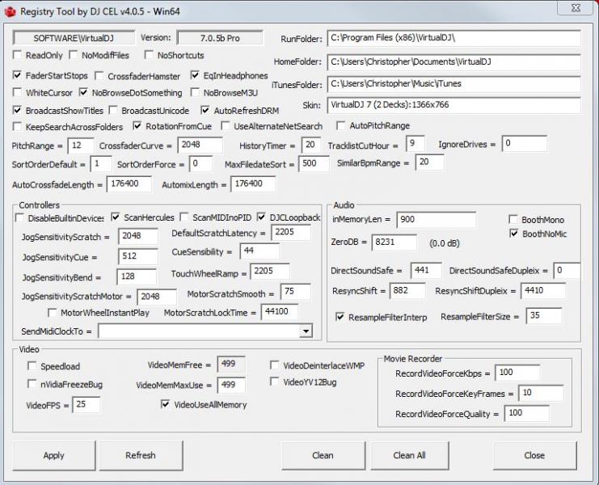The width and height of the screenshot is (599, 485).
Task: Check UseAlternateNetSearch option
Action: (x=226, y=125)
